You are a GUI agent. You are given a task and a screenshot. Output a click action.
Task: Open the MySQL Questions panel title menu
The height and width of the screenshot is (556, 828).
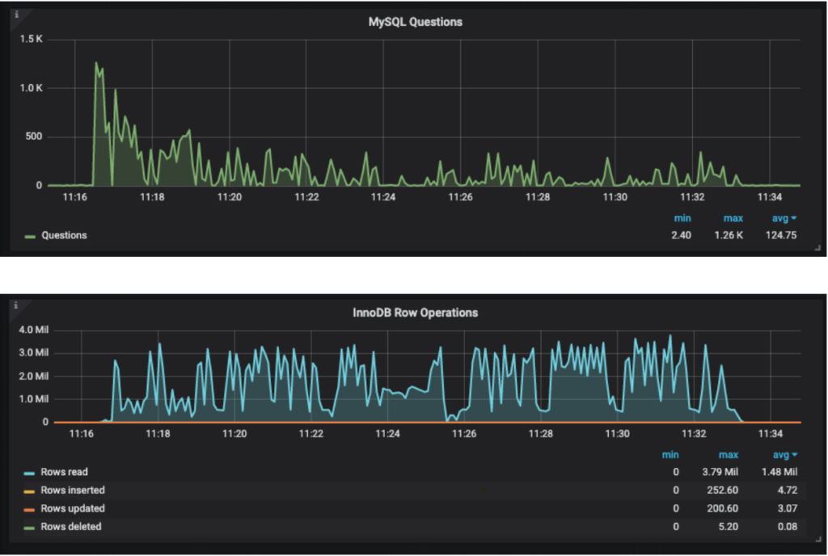point(415,23)
